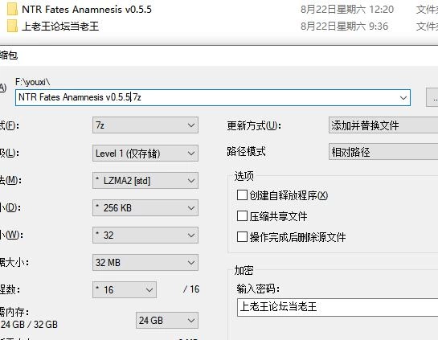The image size is (438, 340).
Task: Click the 上老王论坛当老王 folder icon
Action: tap(12, 26)
